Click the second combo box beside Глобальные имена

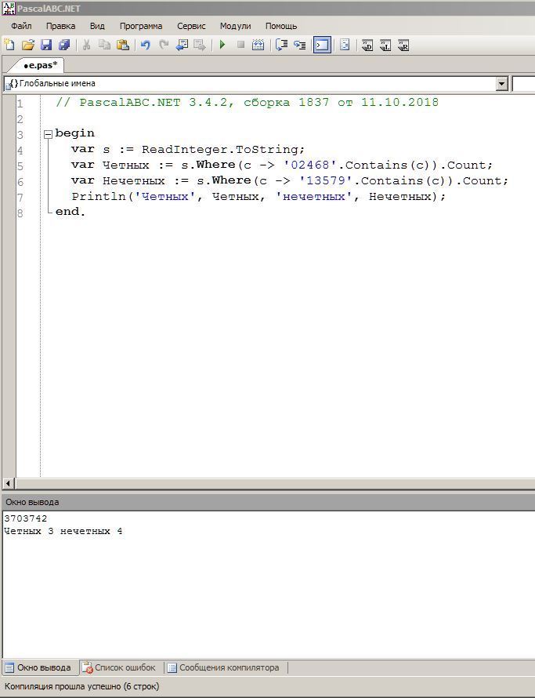tap(523, 83)
